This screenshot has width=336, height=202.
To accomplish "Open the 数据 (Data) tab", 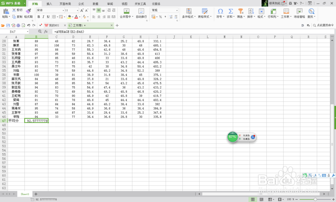I will [95, 4].
